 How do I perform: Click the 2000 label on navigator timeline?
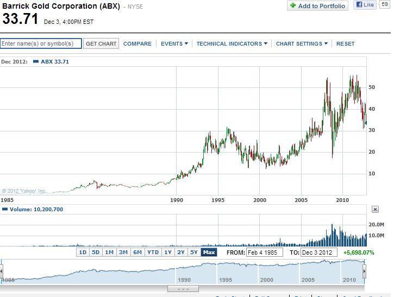(267, 280)
